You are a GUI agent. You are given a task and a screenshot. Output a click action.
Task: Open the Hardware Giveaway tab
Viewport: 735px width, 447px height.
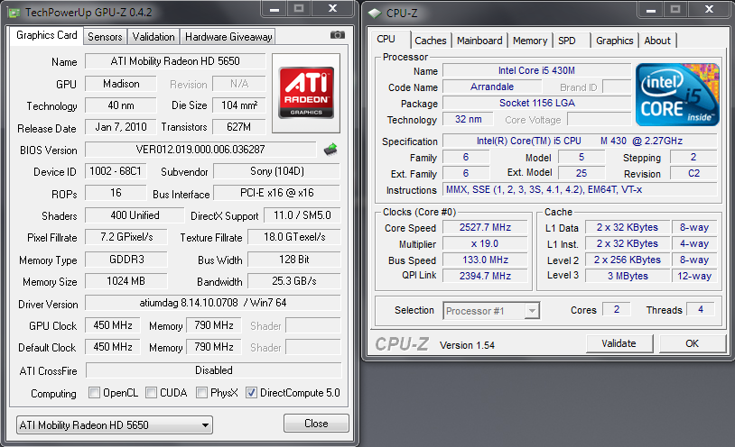pyautogui.click(x=228, y=37)
